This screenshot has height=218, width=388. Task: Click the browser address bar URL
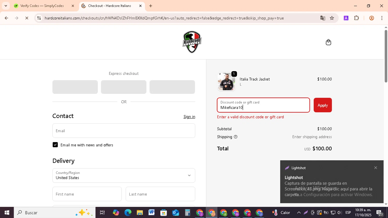tap(164, 18)
